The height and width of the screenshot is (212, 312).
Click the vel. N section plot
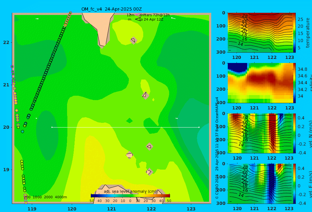(x=260, y=133)
